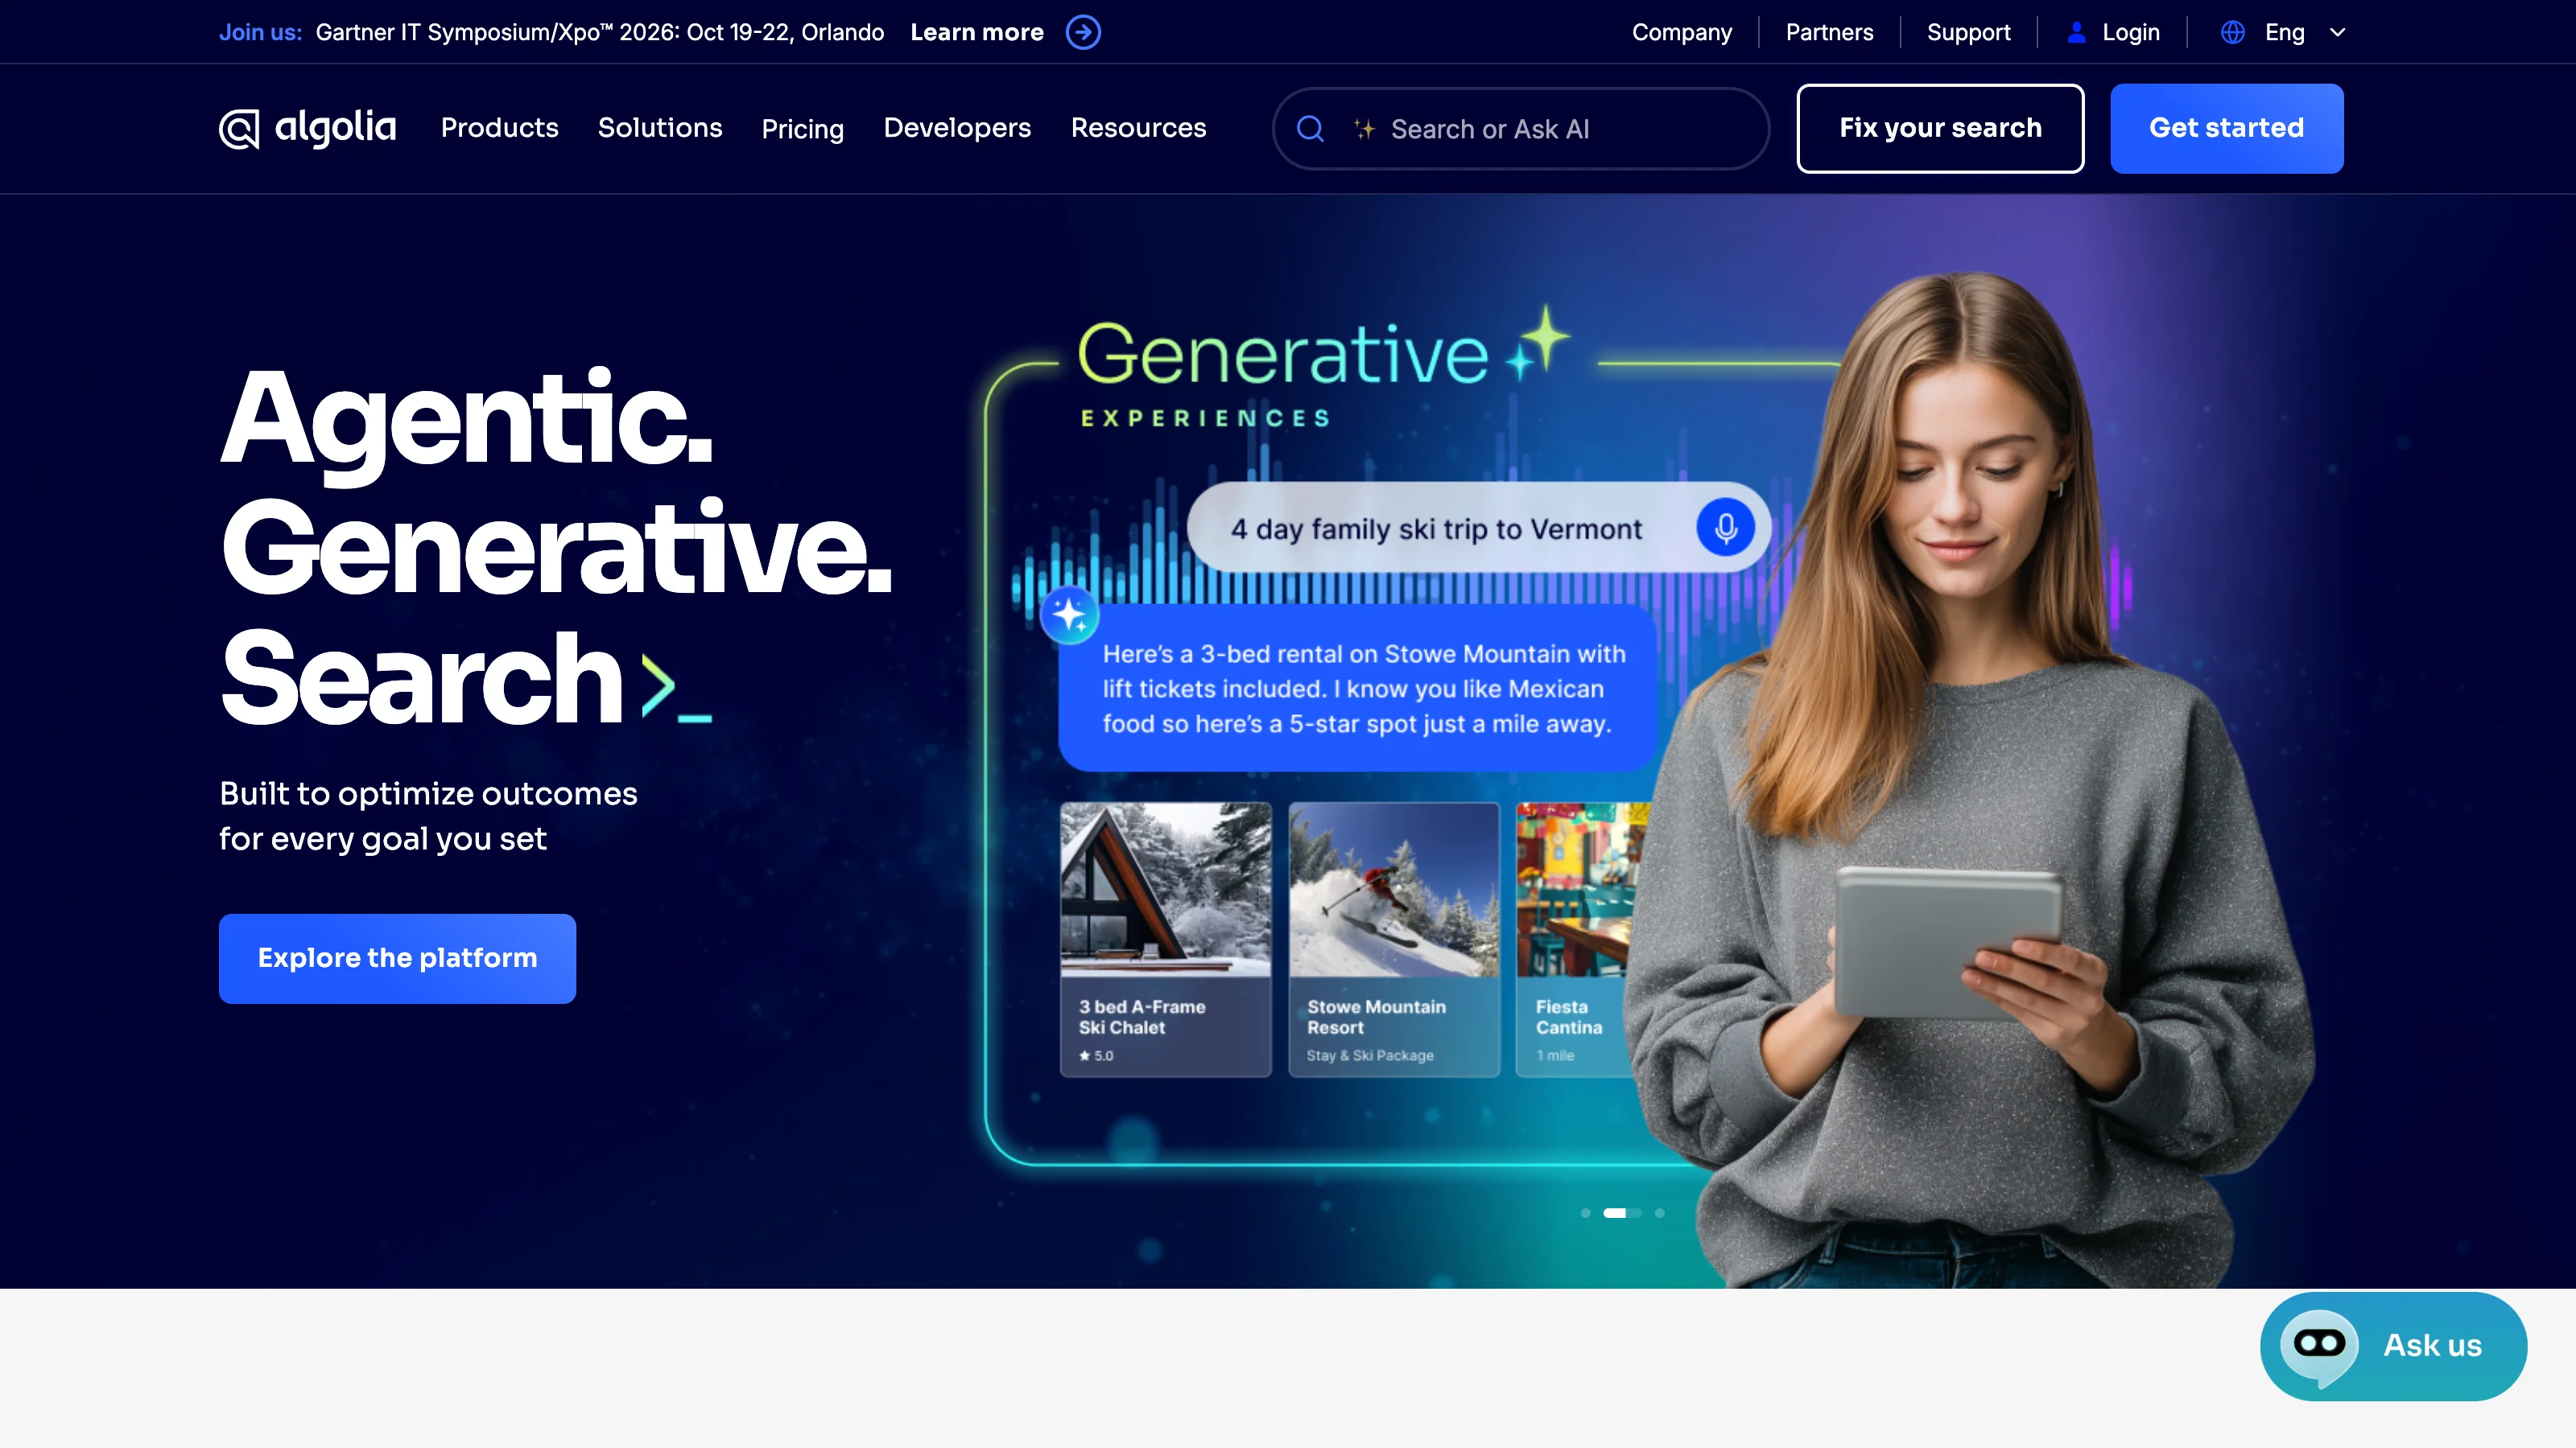Click the Get started button
The width and height of the screenshot is (2576, 1448).
coord(2226,128)
